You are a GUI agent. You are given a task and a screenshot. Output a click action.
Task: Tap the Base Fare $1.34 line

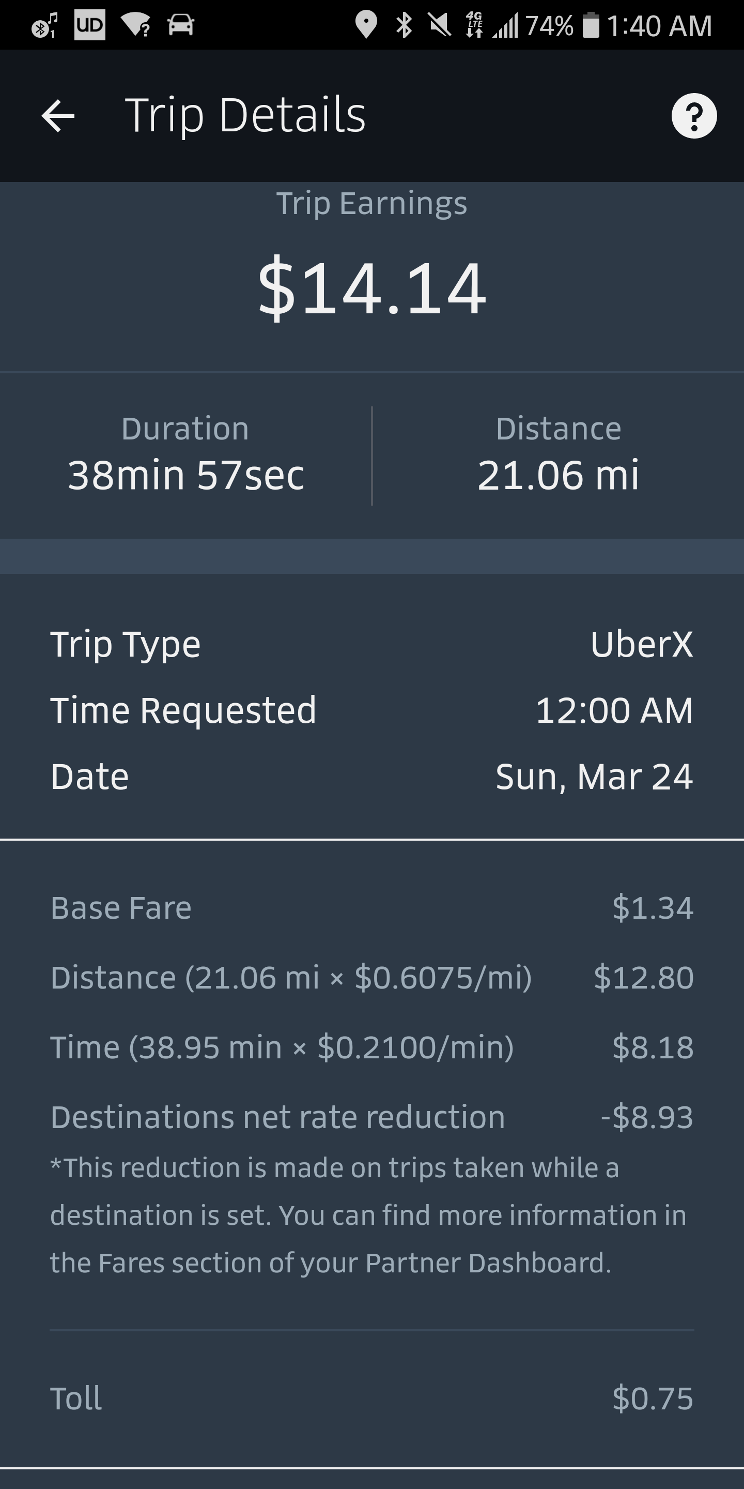coord(372,907)
